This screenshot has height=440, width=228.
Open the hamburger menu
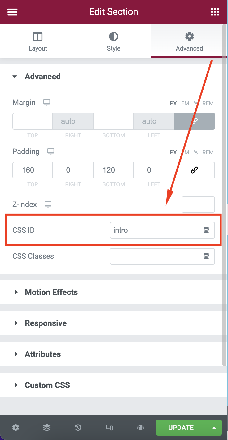[x=12, y=12]
